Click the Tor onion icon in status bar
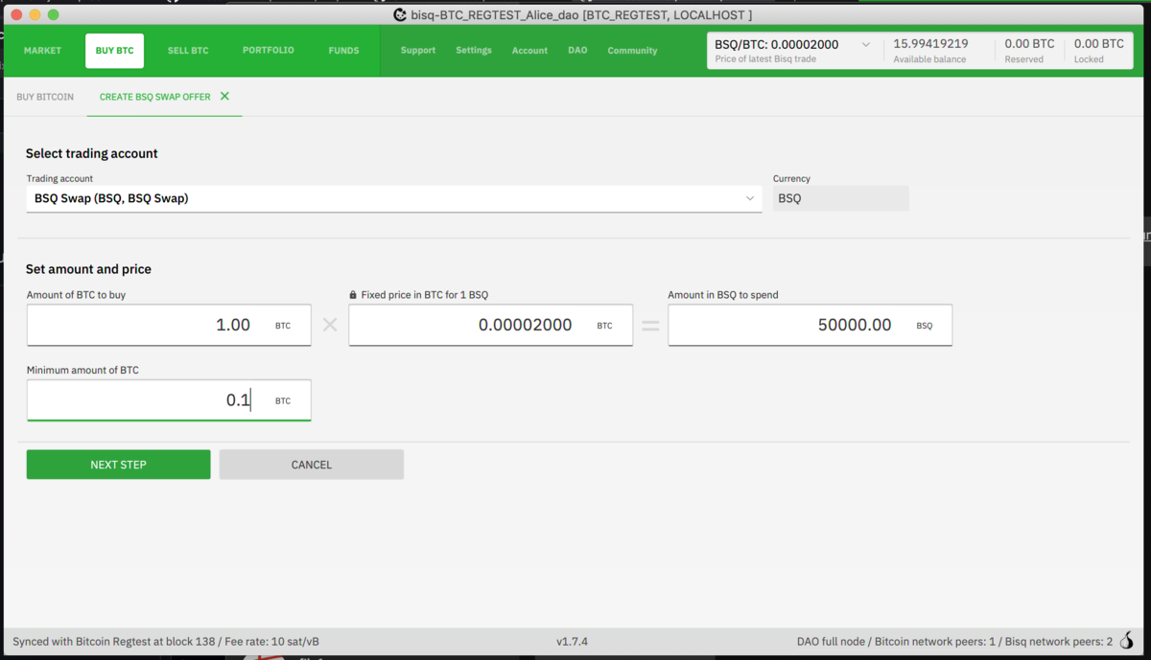Viewport: 1151px width, 660px height. tap(1126, 641)
